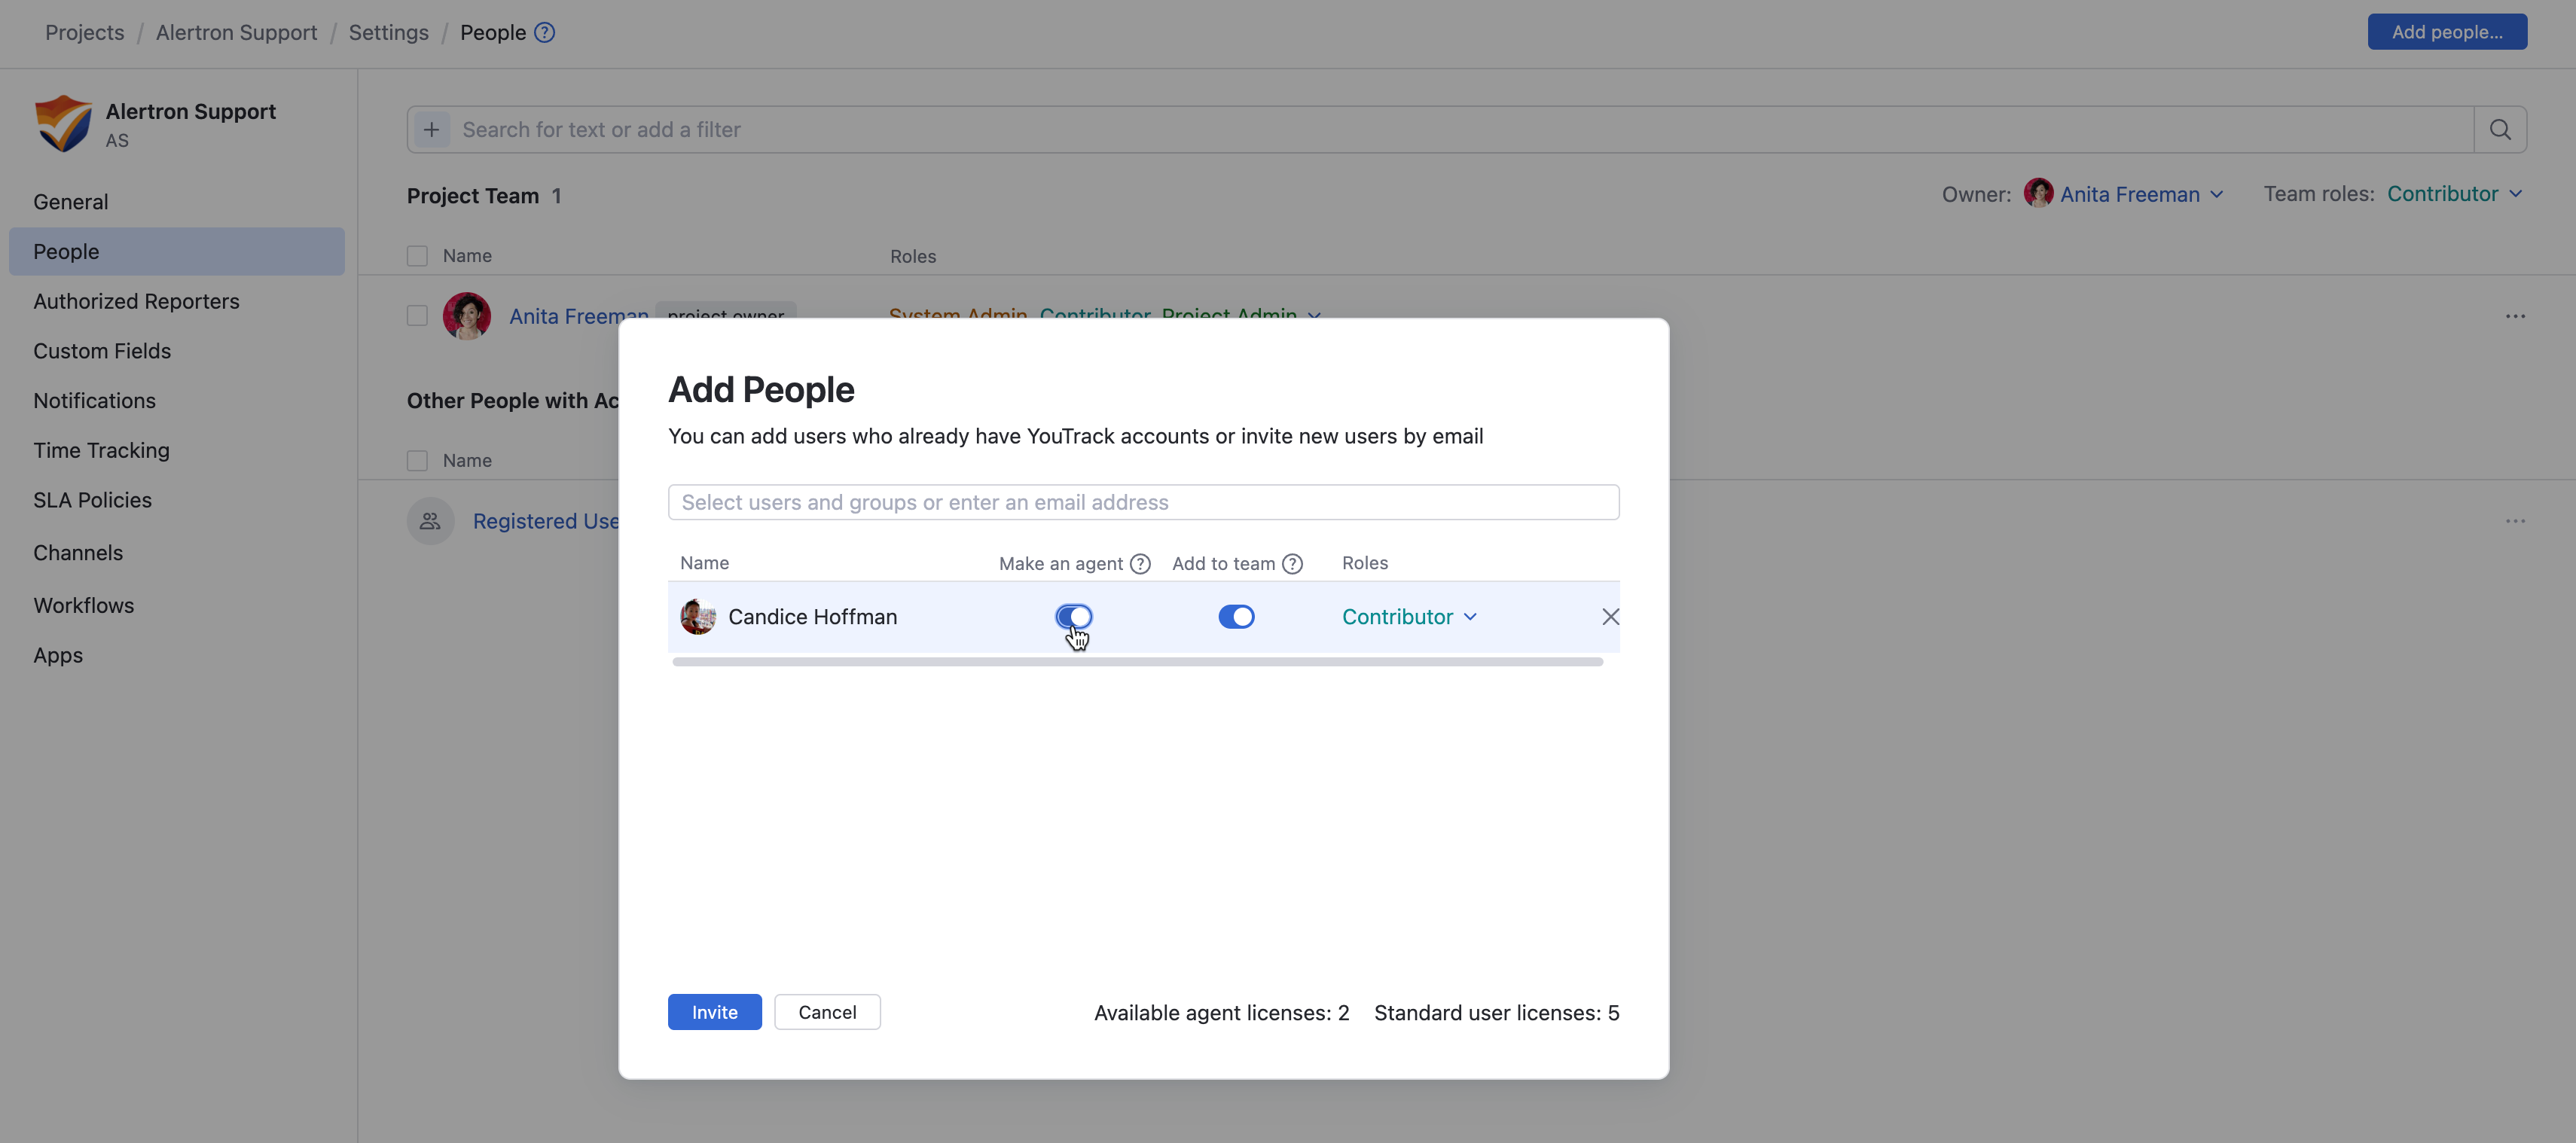Check the Project Team select-all checkbox
The image size is (2576, 1143).
[x=417, y=256]
